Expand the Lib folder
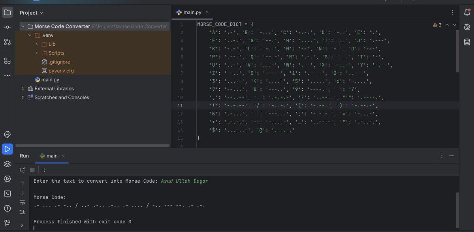This screenshot has height=232, width=474. 37,44
